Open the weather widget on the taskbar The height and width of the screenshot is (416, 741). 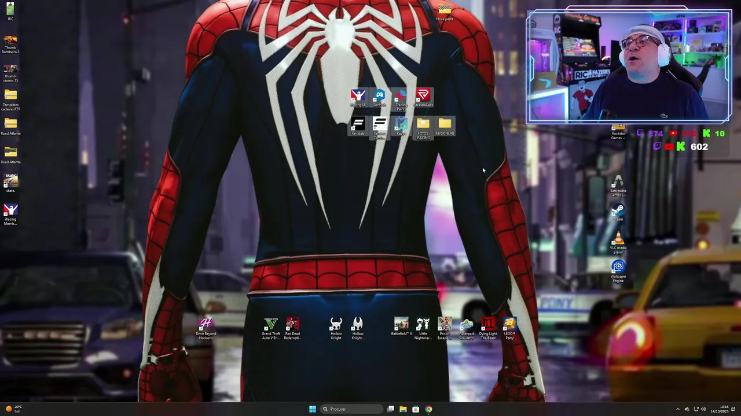click(x=13, y=409)
